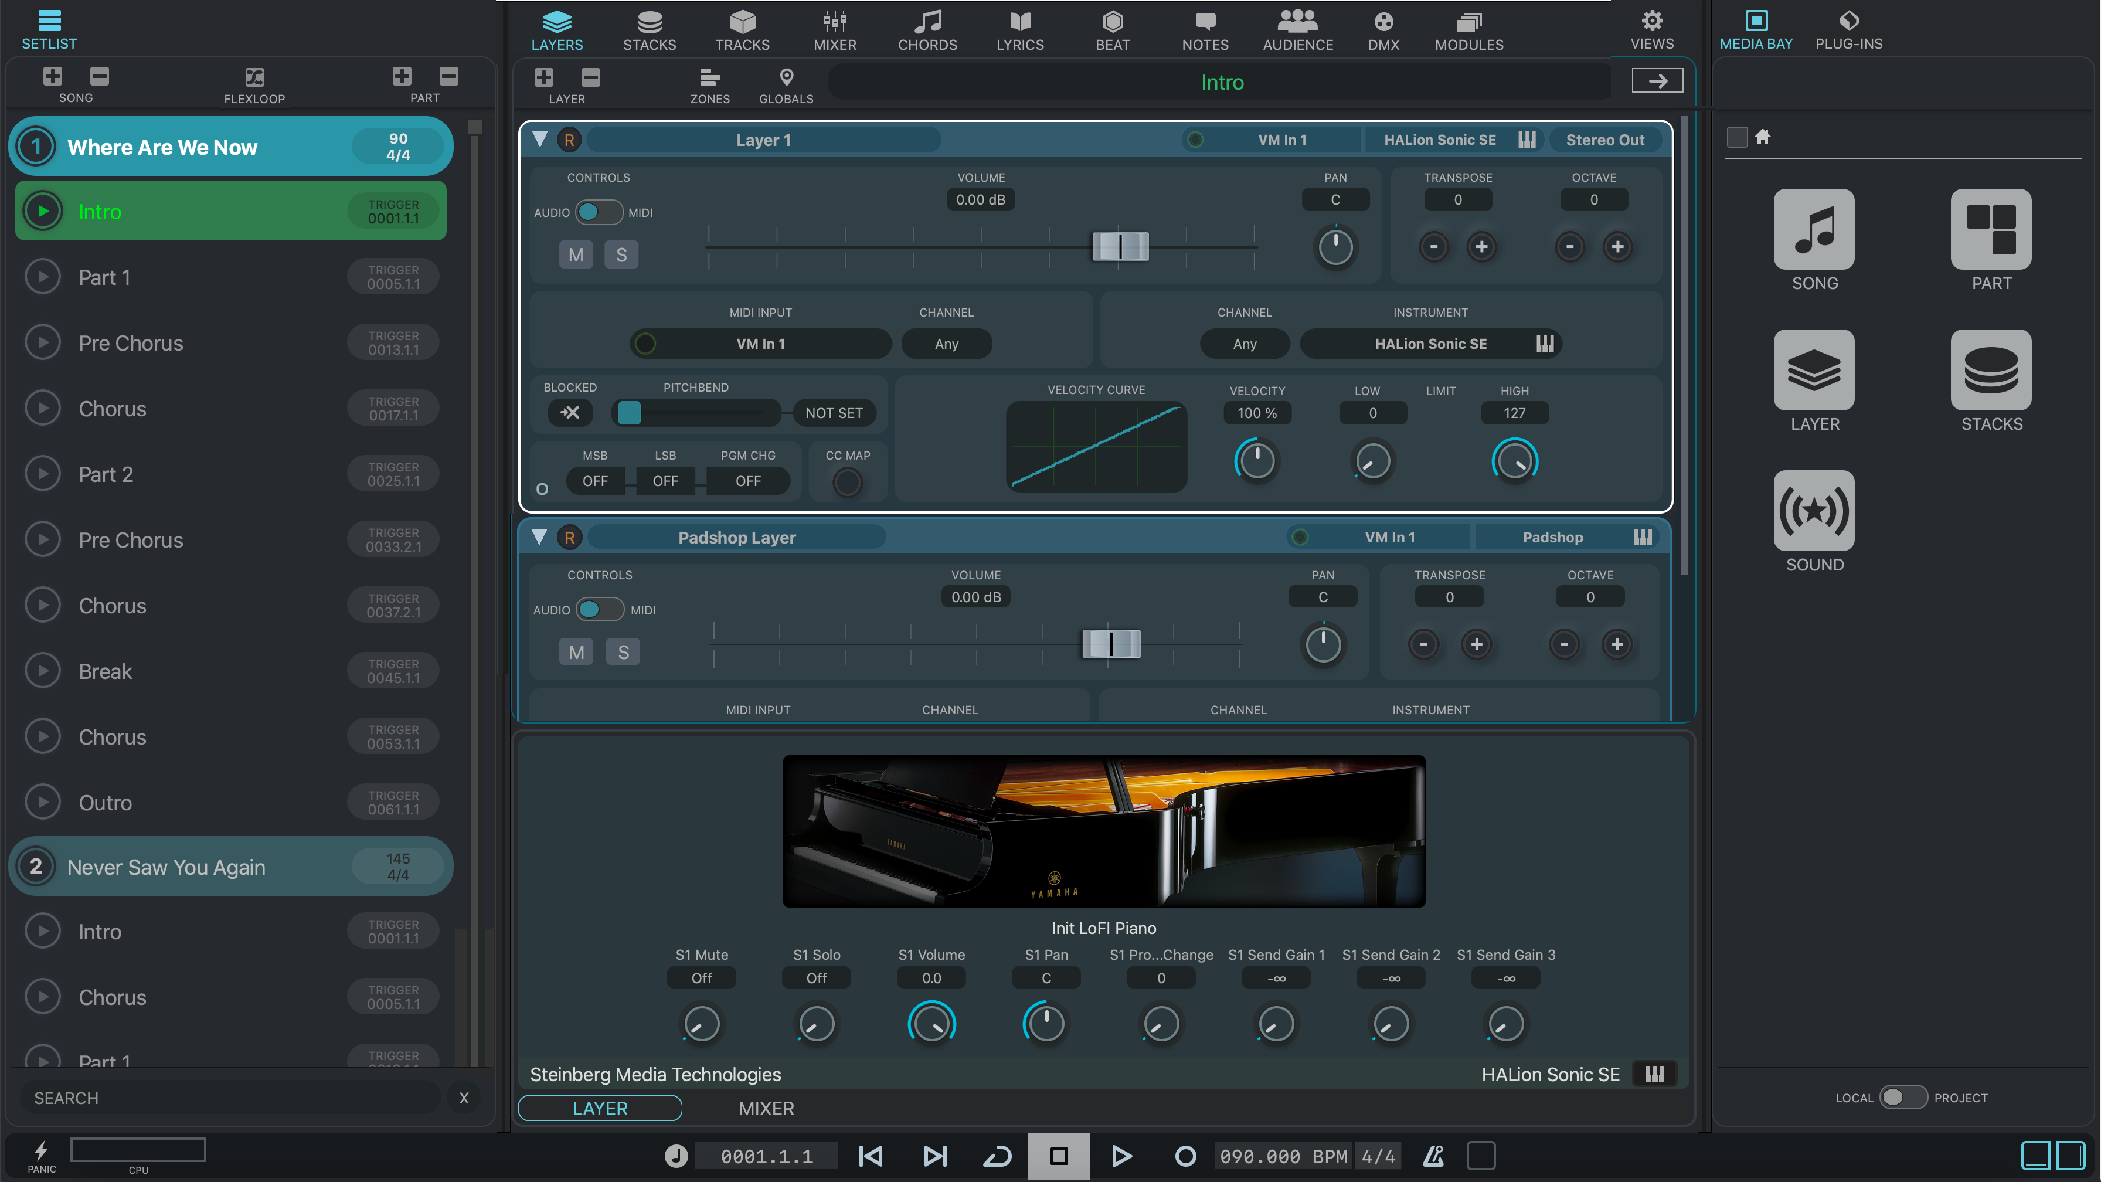Open the ZONES icon

point(709,79)
